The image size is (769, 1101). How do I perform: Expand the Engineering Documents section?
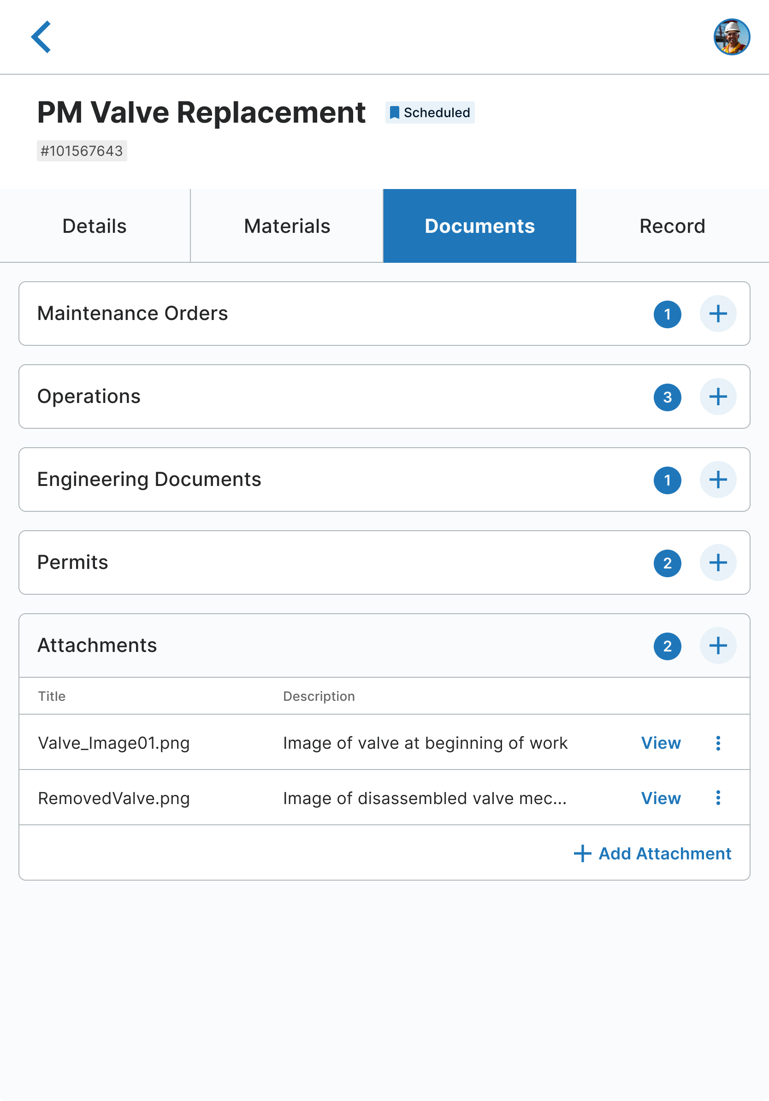tap(384, 479)
